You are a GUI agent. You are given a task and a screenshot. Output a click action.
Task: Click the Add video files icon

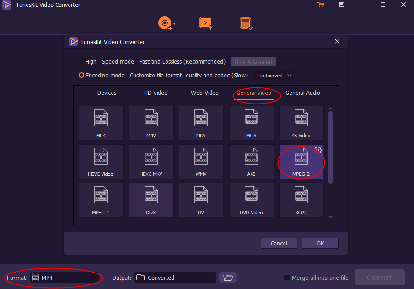205,23
